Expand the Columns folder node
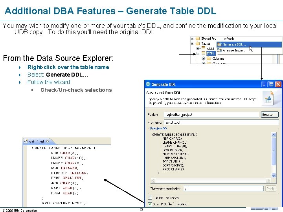Viewport: 283px width, 212px height. 204,58
